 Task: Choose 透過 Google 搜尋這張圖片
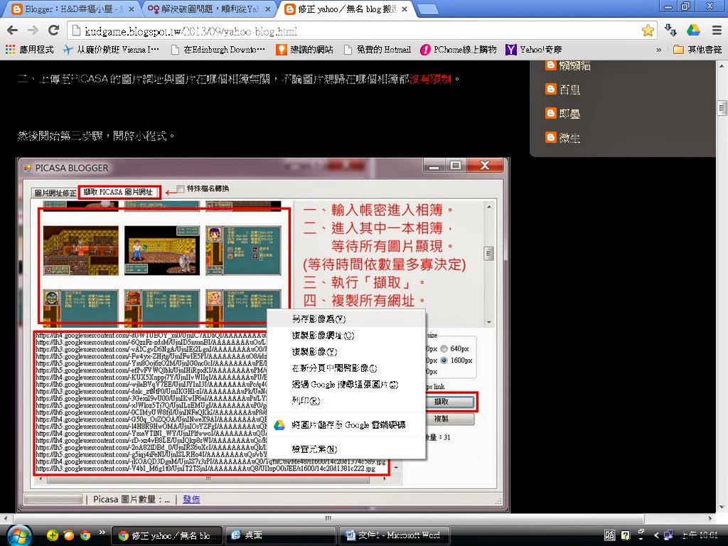point(346,385)
